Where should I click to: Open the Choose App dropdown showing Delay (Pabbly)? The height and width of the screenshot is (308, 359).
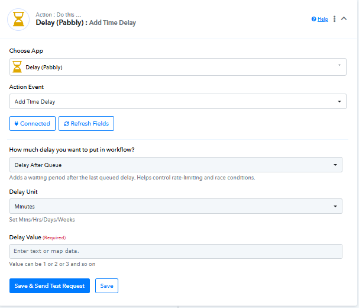[x=177, y=67]
